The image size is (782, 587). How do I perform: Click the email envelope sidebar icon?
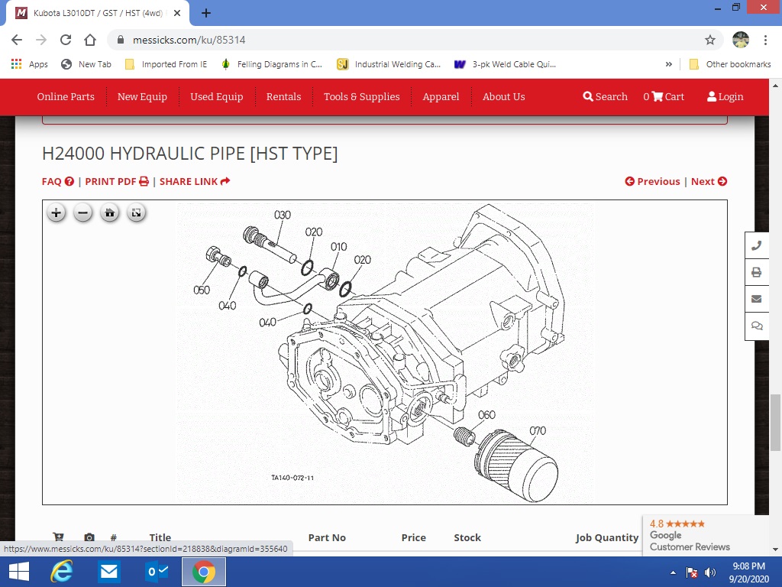(x=757, y=299)
